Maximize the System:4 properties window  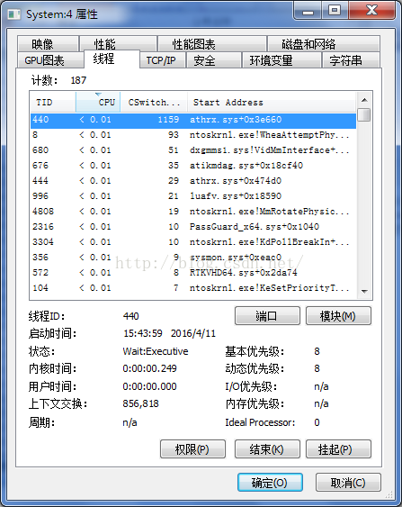pos(335,11)
